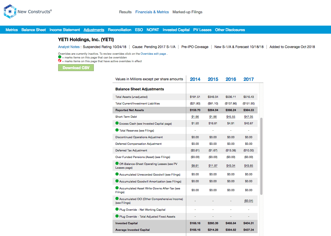
Task: Click 2014 Reported Net Assets value $159.70
Action: tap(195, 110)
